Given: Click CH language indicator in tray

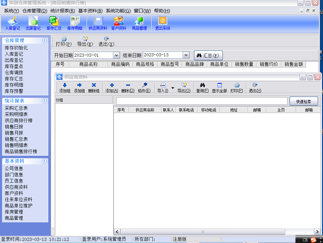Looking at the screenshot, I should tap(305, 240).
